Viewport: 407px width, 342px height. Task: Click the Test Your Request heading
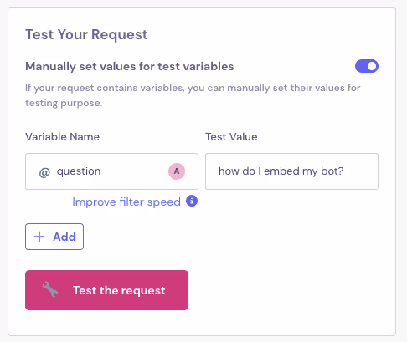86,35
